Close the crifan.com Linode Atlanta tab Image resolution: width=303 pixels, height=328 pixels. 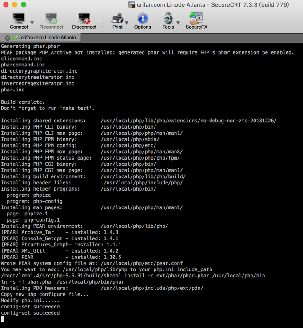click(8, 38)
